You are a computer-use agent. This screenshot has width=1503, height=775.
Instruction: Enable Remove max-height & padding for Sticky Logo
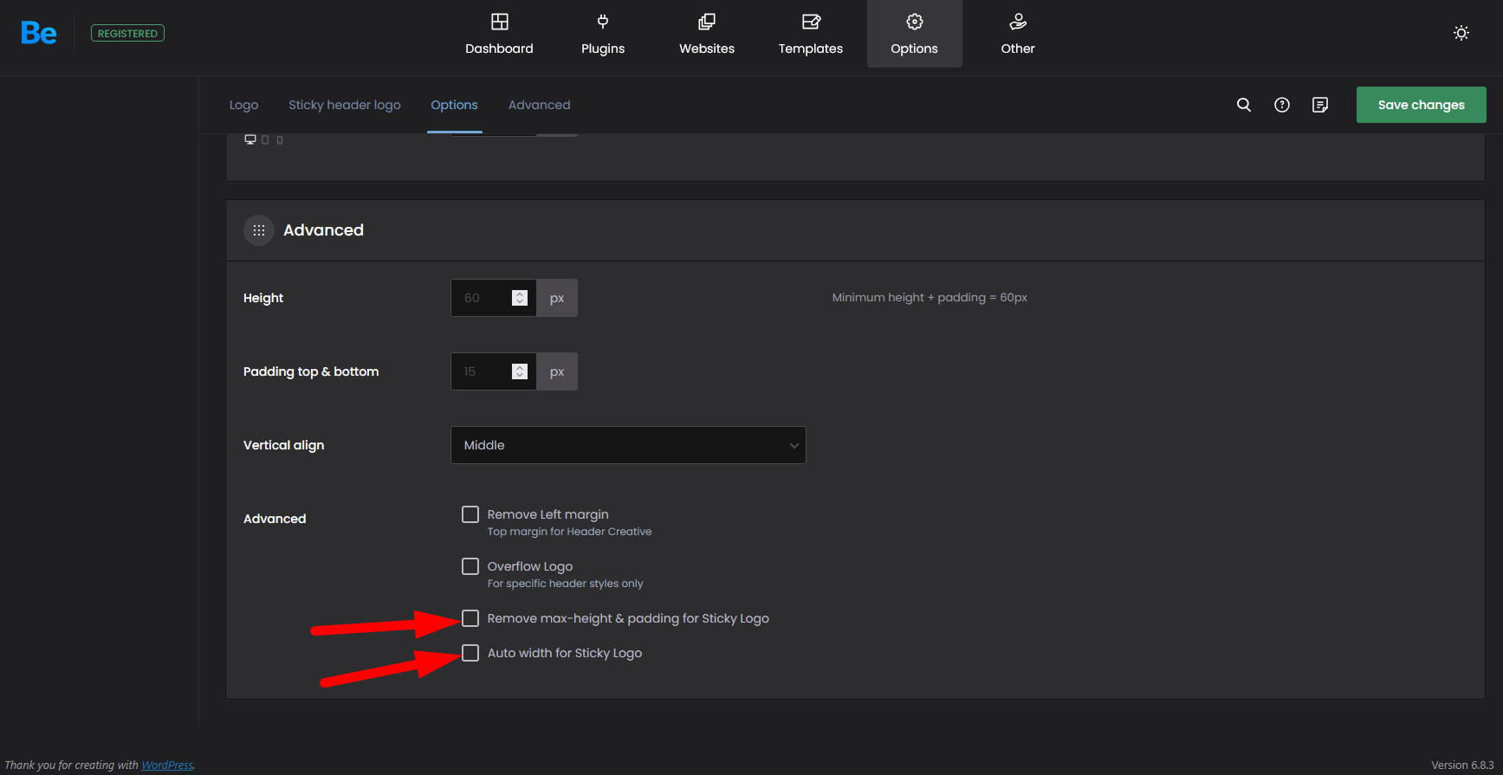[470, 618]
